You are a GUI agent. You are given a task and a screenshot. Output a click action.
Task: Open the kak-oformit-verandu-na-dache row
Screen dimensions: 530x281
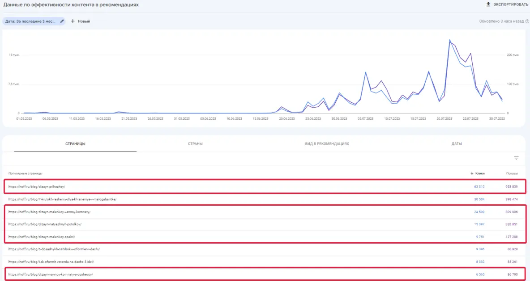[51, 261]
